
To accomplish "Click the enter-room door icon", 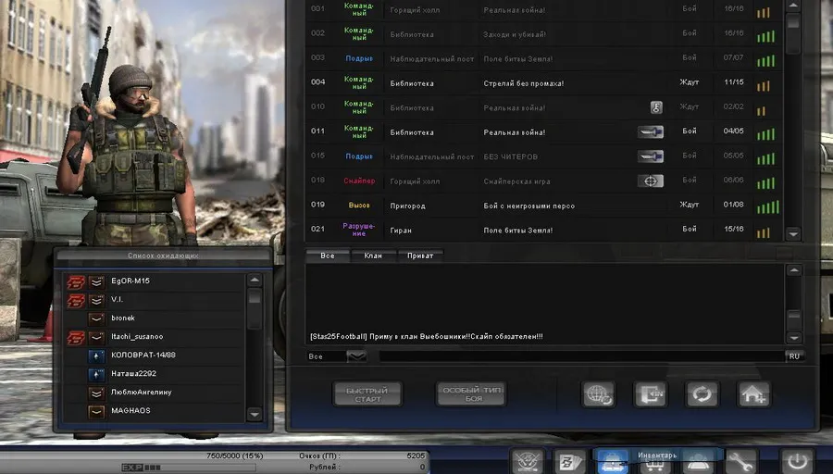I will pos(650,394).
